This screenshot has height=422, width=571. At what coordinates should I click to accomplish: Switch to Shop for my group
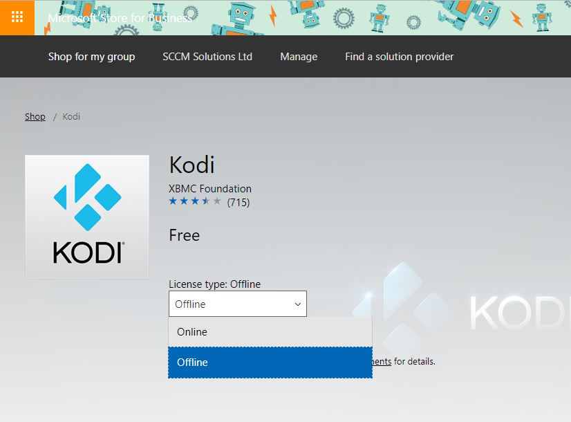[91, 57]
